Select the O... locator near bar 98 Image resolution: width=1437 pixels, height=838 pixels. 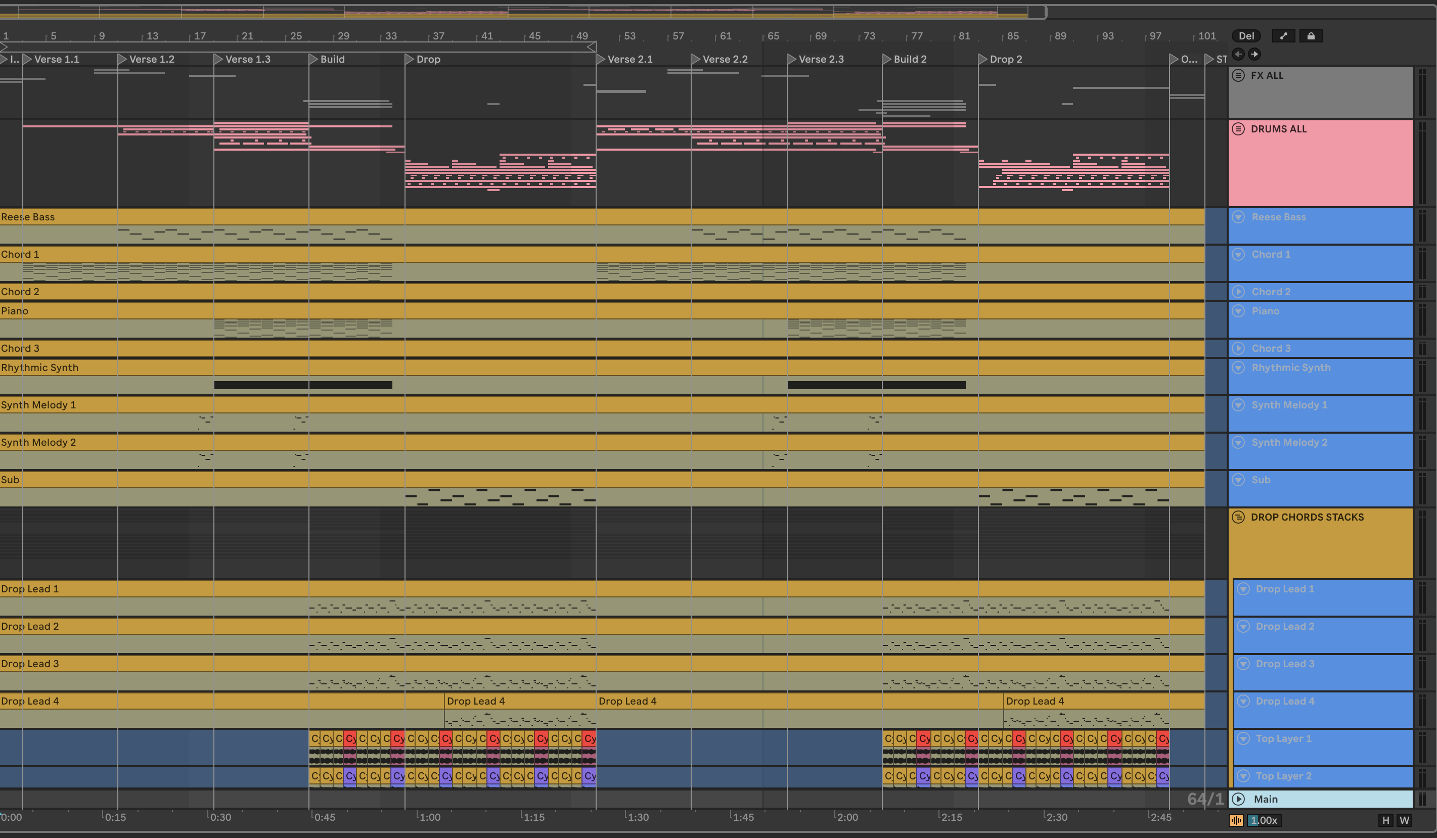pyautogui.click(x=1184, y=59)
